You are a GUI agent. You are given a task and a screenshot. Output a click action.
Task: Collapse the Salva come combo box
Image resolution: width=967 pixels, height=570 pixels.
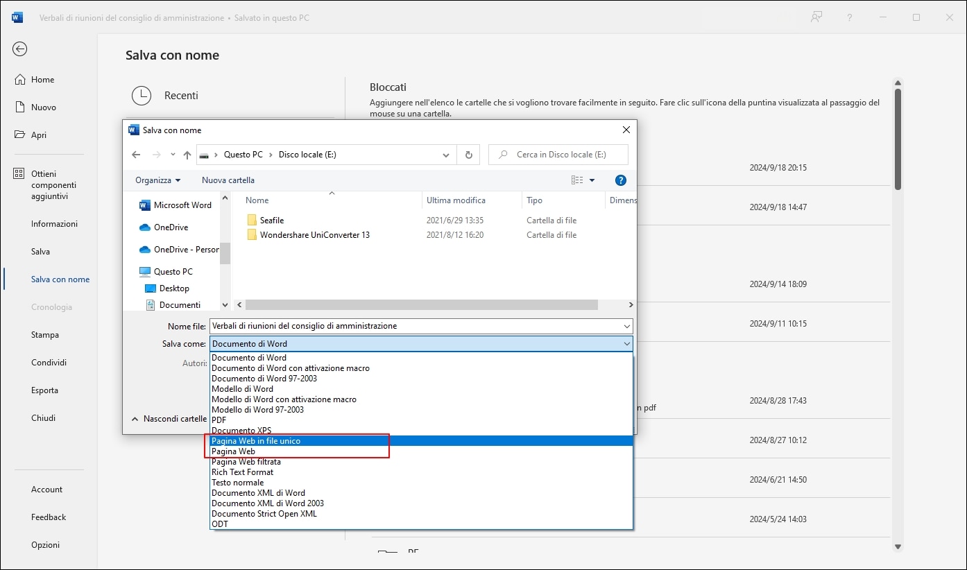point(627,344)
